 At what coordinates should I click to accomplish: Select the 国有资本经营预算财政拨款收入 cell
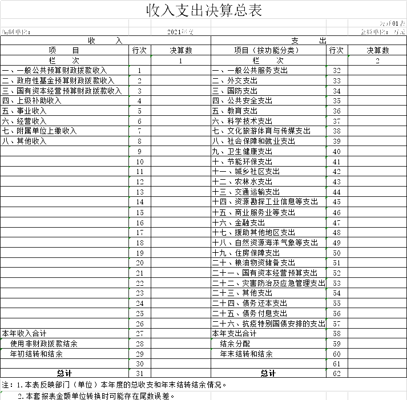point(62,91)
